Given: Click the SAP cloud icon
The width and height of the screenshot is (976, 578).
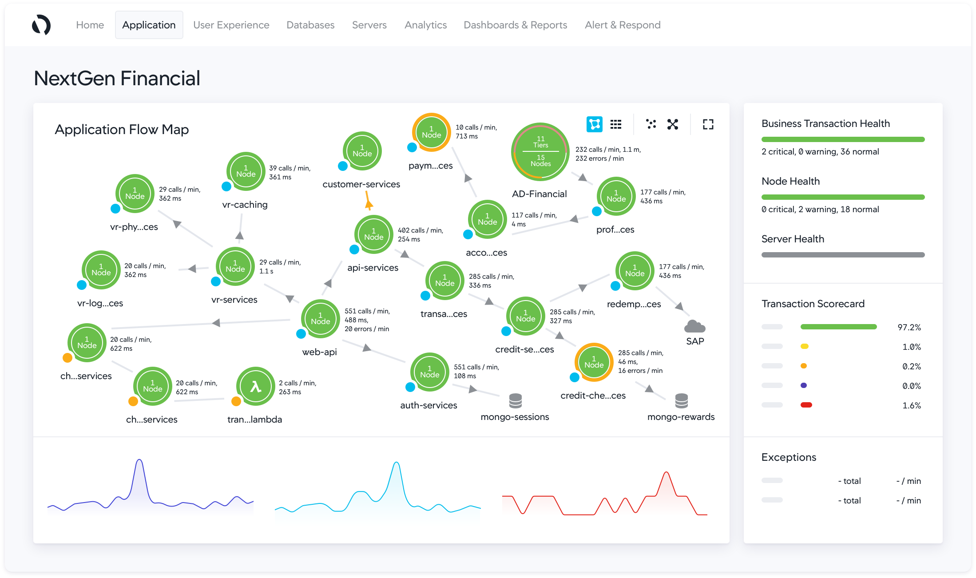Looking at the screenshot, I should (694, 326).
